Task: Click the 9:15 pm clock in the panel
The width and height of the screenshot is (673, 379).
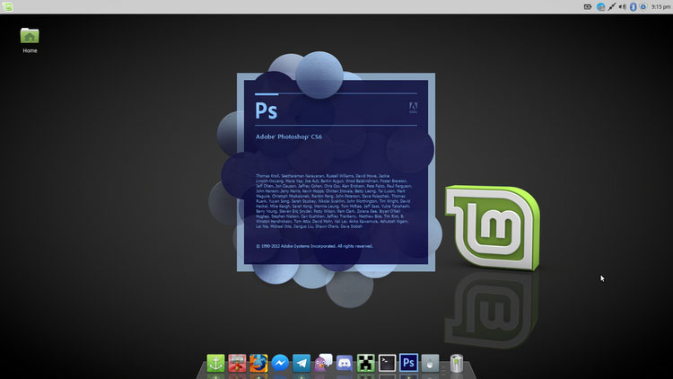Action: pos(660,7)
